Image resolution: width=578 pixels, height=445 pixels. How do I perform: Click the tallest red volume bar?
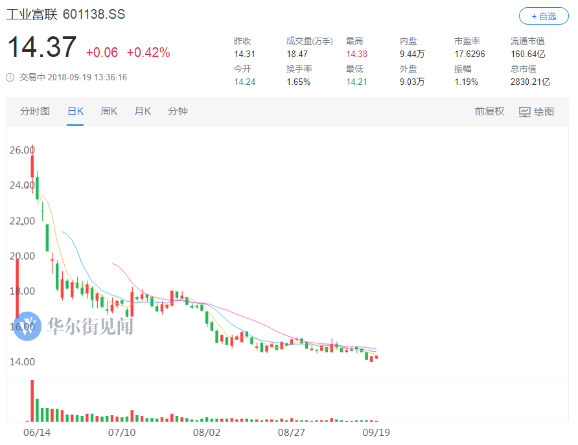(x=32, y=400)
